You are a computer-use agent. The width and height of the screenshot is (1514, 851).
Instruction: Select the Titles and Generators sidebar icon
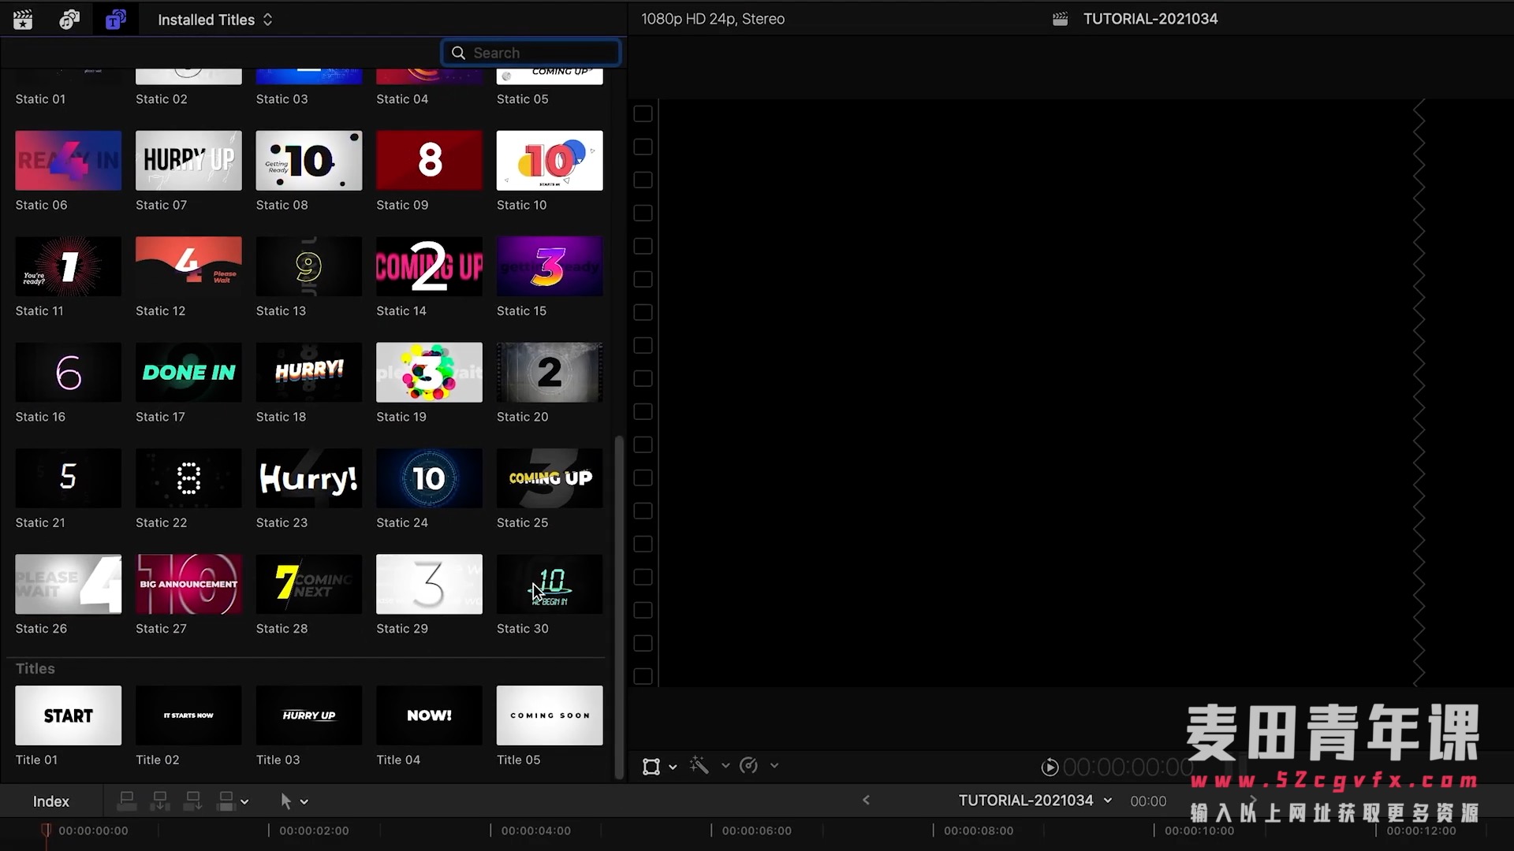tap(115, 20)
